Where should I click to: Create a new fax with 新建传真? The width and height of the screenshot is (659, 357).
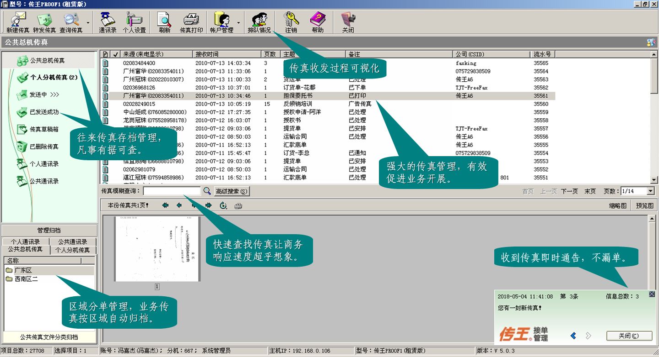[18, 23]
